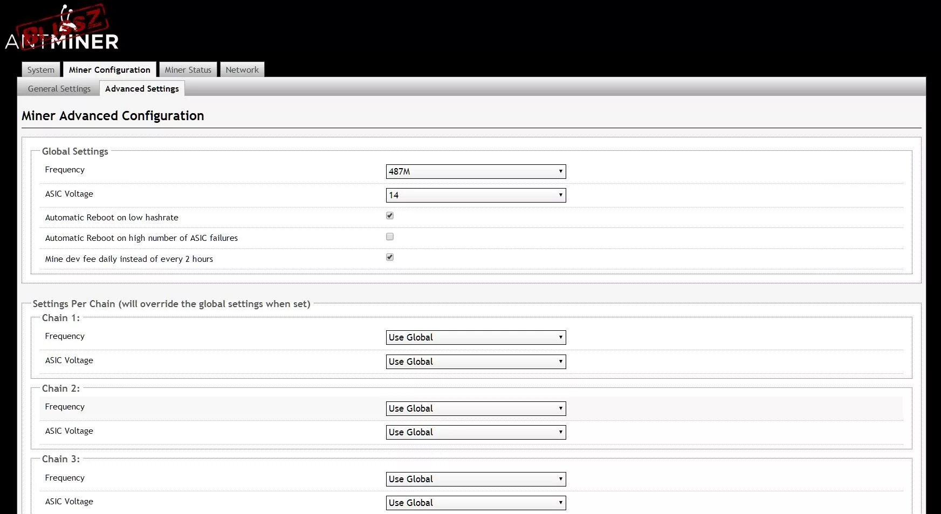
Task: Open Chain 3 Frequency dropdown
Action: point(476,479)
